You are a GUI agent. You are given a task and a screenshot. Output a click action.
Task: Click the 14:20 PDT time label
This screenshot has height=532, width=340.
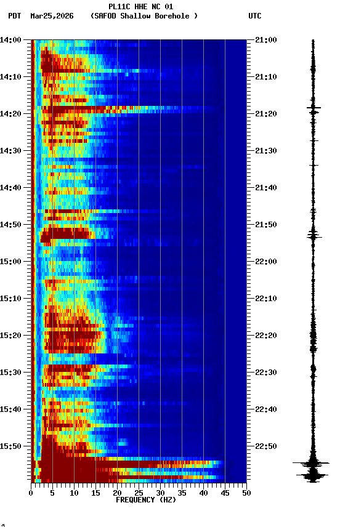(x=10, y=114)
